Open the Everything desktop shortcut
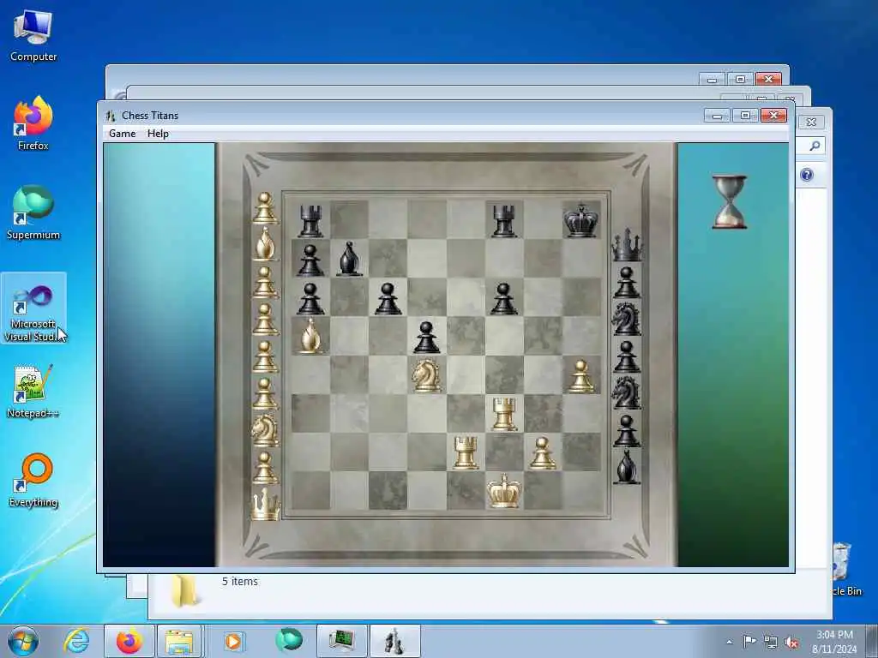The height and width of the screenshot is (658, 878). 33,481
